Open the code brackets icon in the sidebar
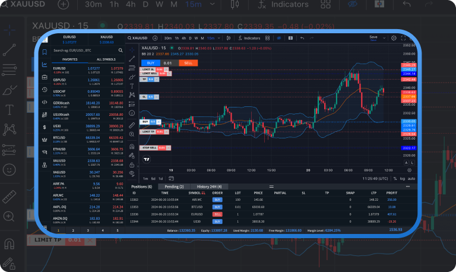Viewport: 456px width, 272px height. [45, 102]
